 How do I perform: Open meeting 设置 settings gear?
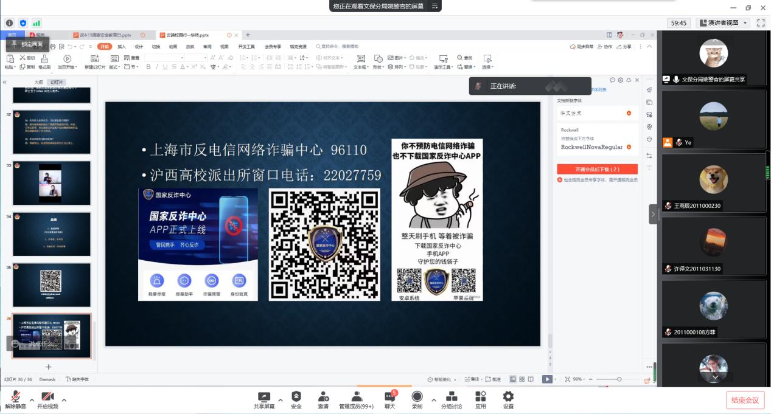click(x=508, y=399)
